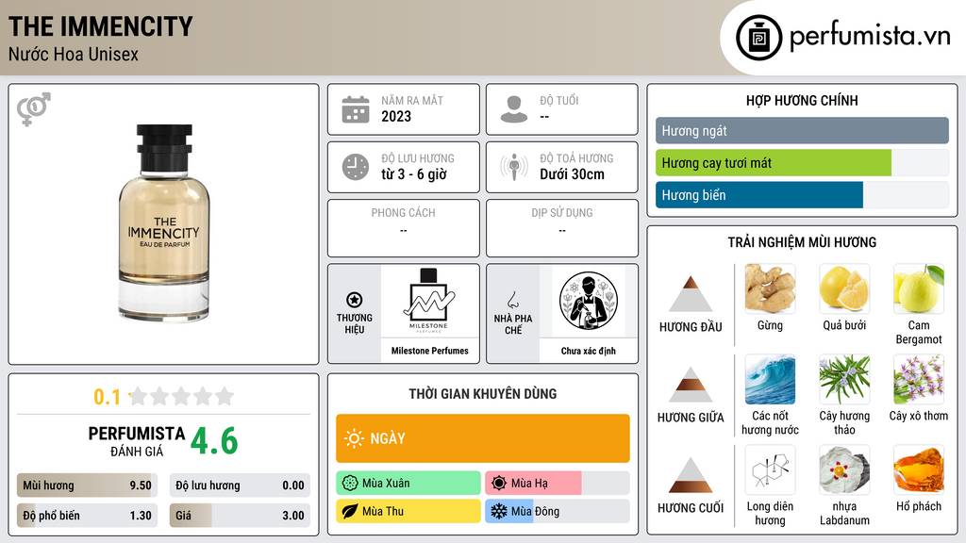Click the Hương đầu pyramid icon
Screen dimensions: 966x543
pyautogui.click(x=691, y=294)
